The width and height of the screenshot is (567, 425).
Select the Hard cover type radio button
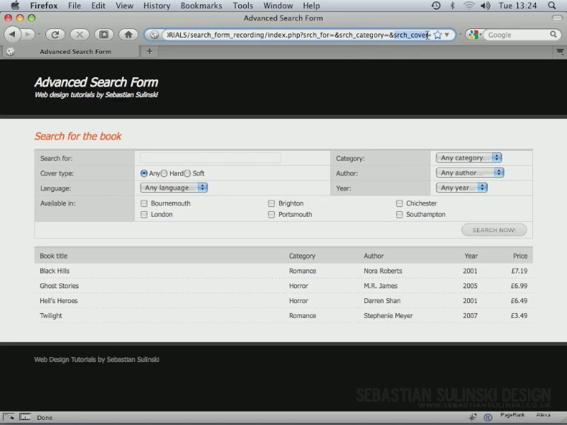(164, 174)
